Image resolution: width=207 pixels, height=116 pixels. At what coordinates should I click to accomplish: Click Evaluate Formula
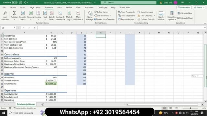point(146,19)
